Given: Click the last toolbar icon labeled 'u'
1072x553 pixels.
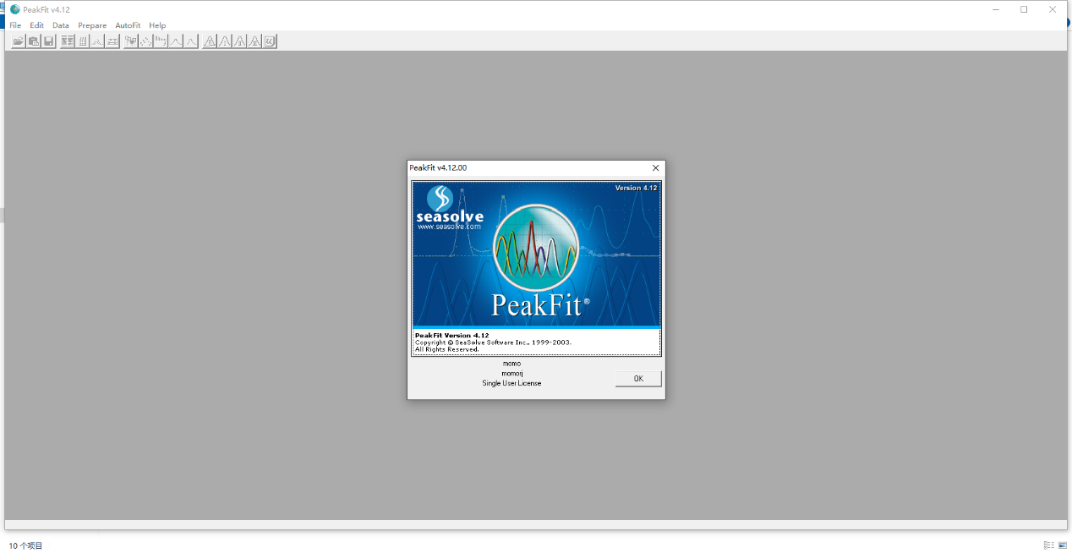Looking at the screenshot, I should 270,41.
